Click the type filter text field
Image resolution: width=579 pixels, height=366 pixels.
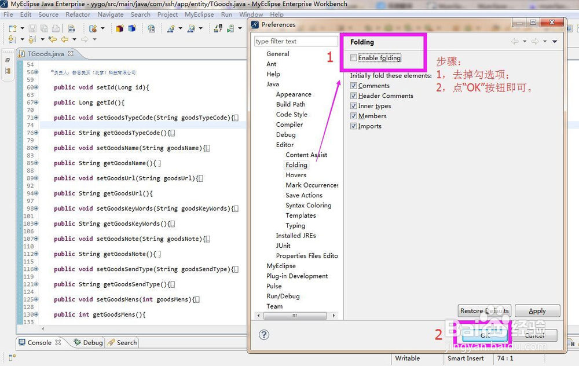point(296,41)
